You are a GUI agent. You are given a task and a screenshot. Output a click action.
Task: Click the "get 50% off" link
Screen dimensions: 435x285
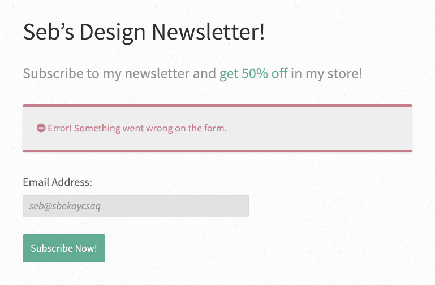point(253,73)
